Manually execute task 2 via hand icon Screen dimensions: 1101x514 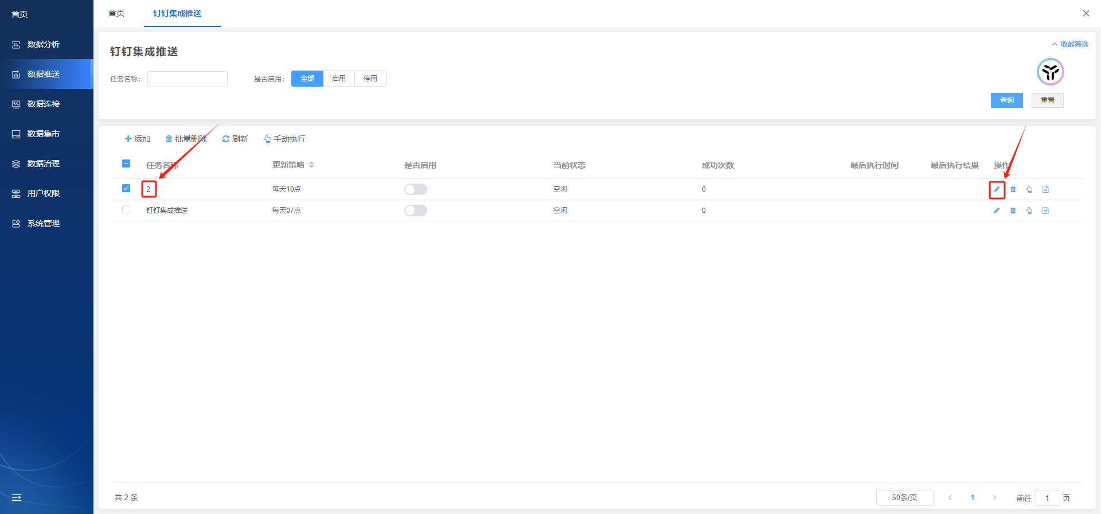(x=1029, y=189)
